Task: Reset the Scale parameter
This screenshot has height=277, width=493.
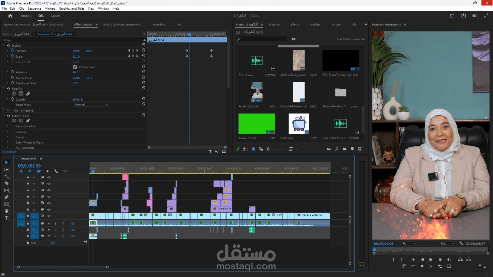Action: [144, 56]
